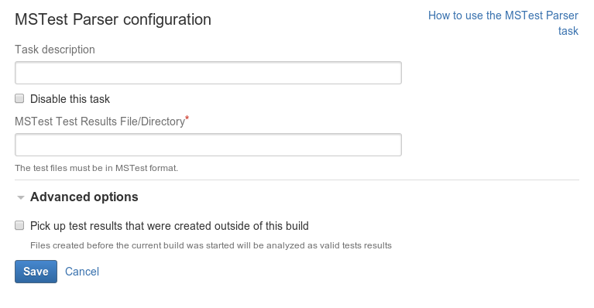This screenshot has height=308, width=594.
Task: Click the 'Disable this task' label text
Action: point(70,99)
